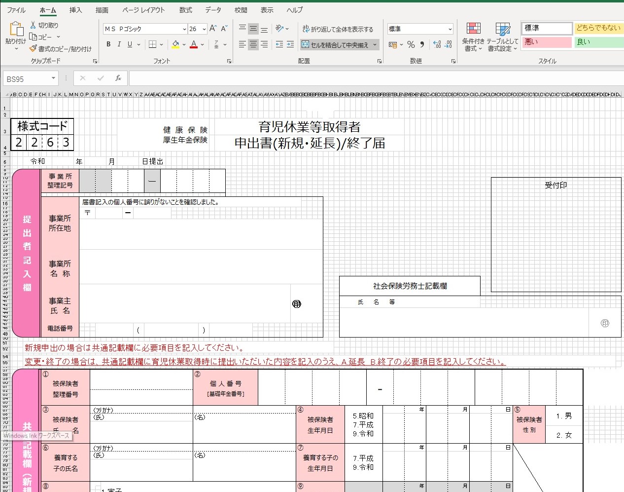Toggle bold formatting
The height and width of the screenshot is (492, 624).
108,44
